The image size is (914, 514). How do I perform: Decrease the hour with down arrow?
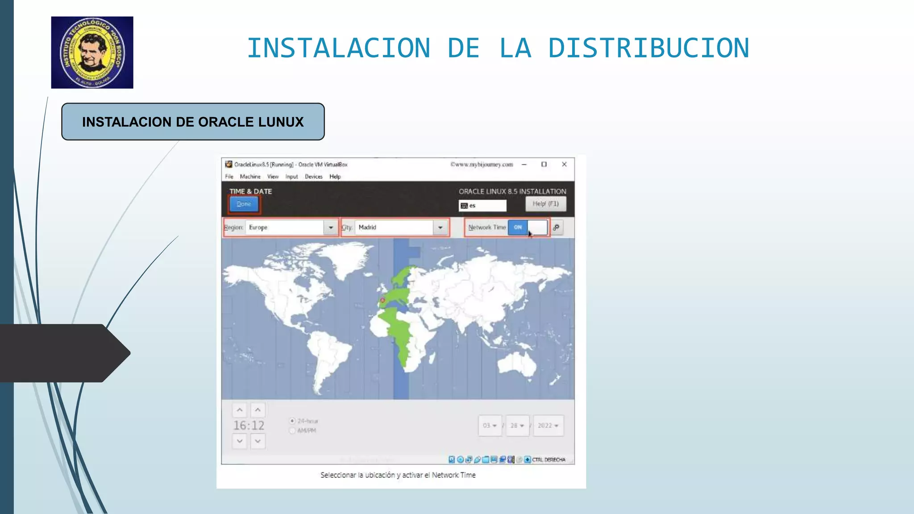tap(240, 441)
